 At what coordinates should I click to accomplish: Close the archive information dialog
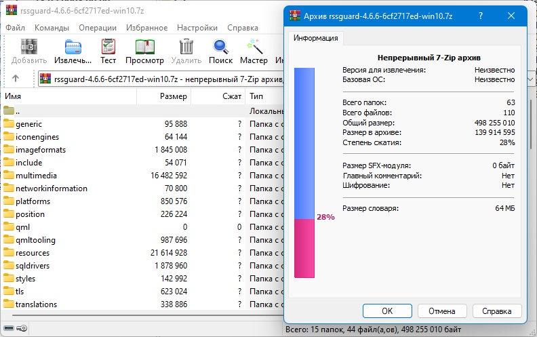pos(511,16)
